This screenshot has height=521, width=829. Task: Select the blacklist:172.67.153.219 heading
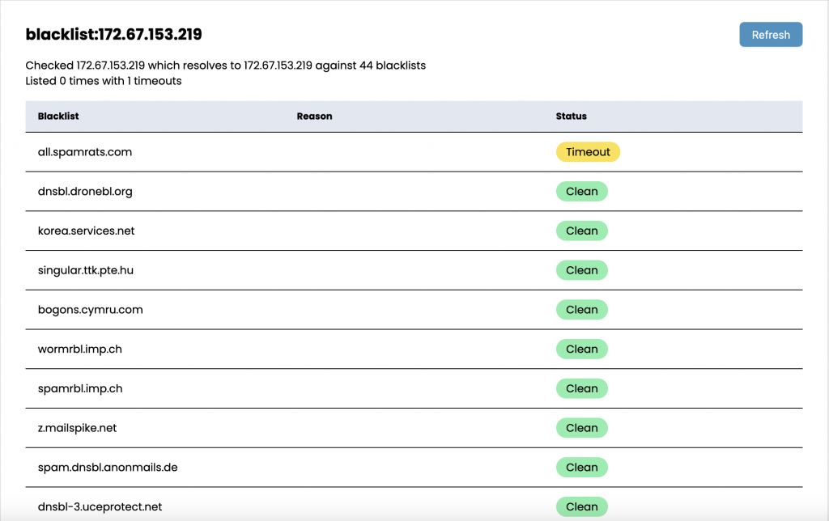coord(113,34)
